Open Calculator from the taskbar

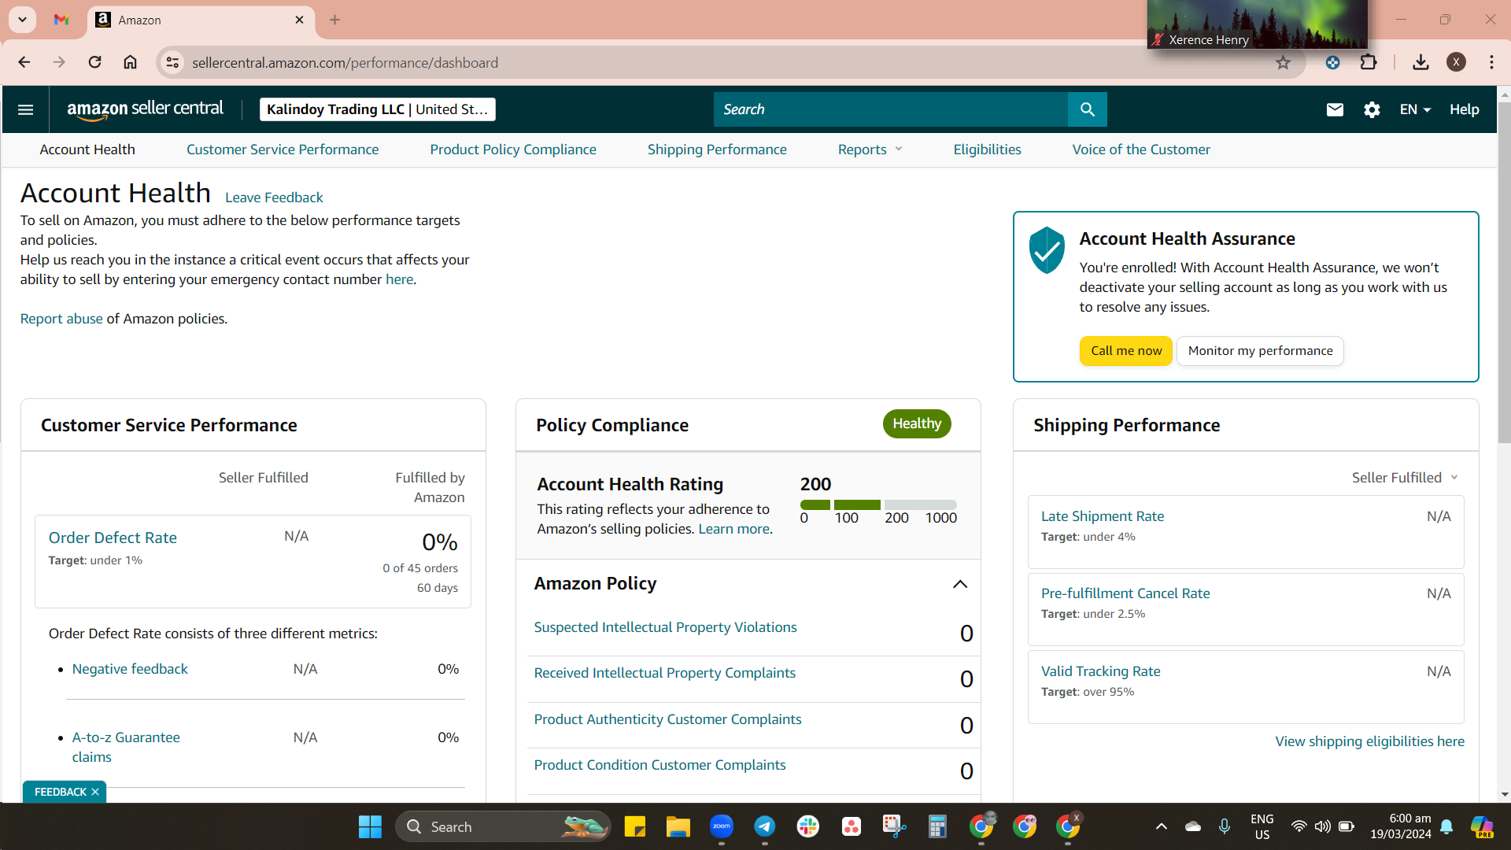click(x=937, y=826)
